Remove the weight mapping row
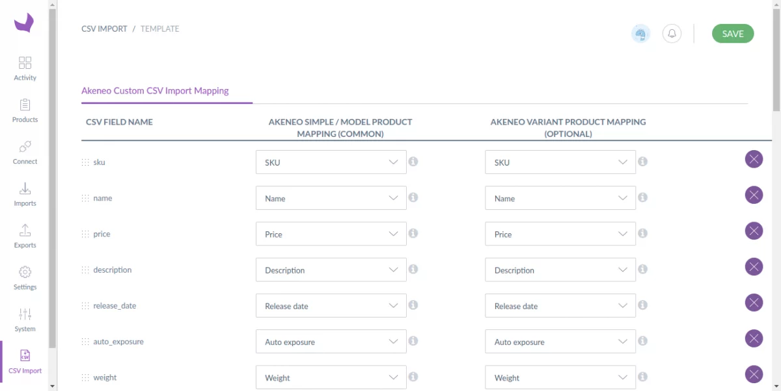Viewport: 781px width, 391px height. point(754,374)
